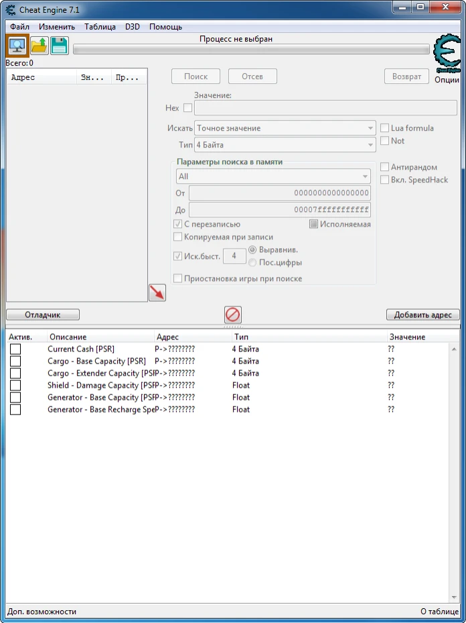Click the Cheat Engine logo
This screenshot has width=466, height=623.
448,53
